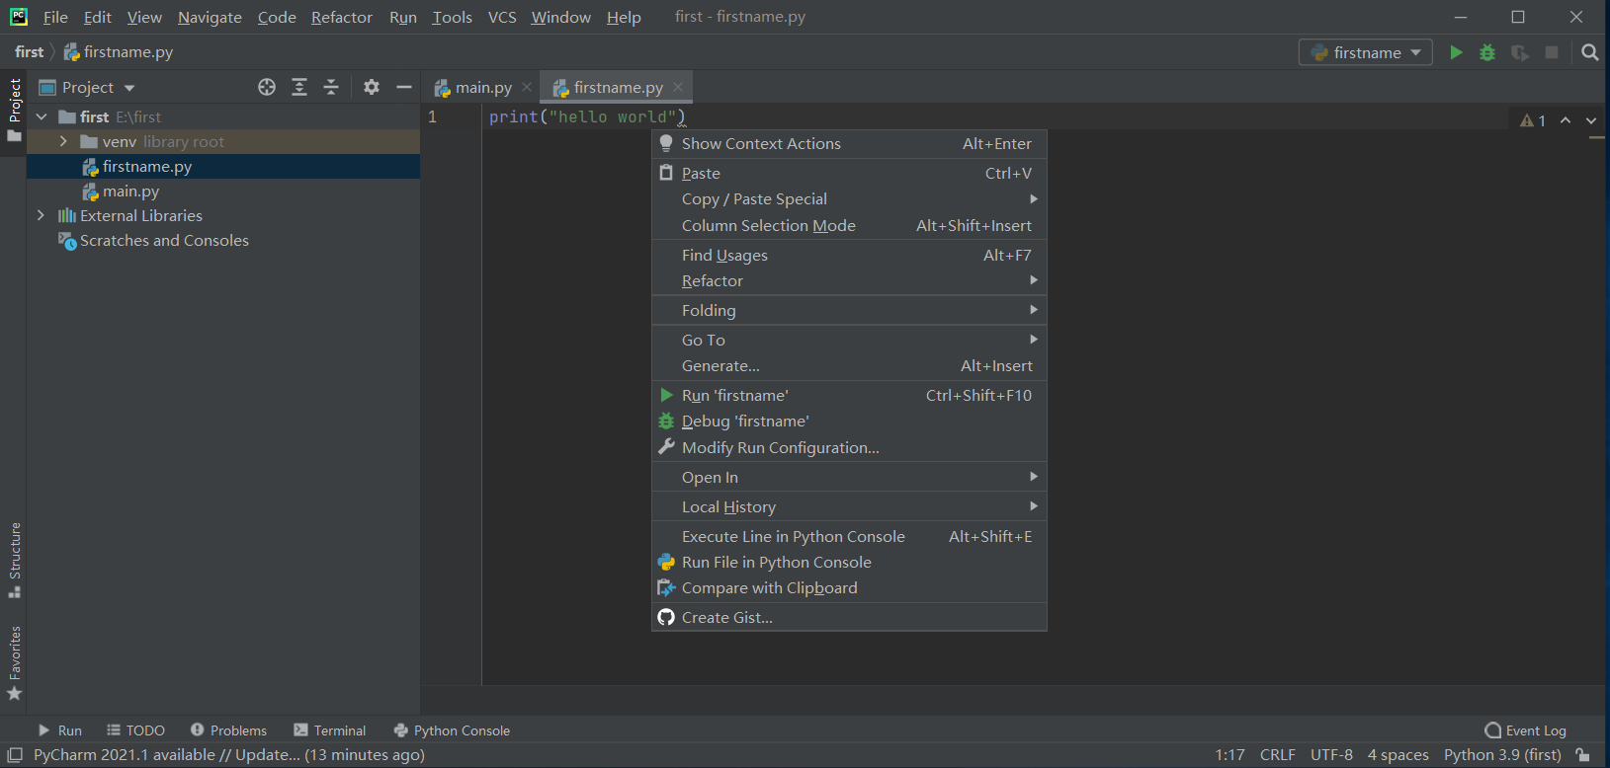Screen dimensions: 1610x768
Task: Open the VCS menu
Action: point(502,17)
